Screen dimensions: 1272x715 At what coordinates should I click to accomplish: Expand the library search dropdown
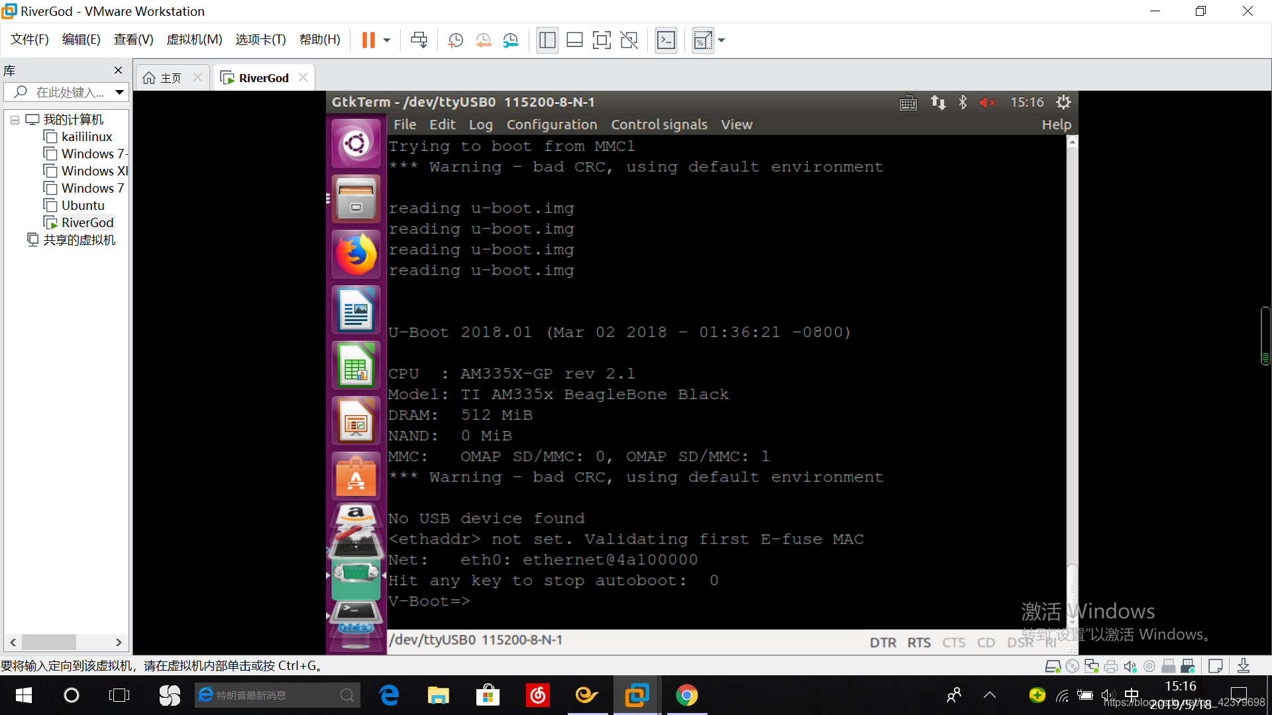[x=119, y=92]
